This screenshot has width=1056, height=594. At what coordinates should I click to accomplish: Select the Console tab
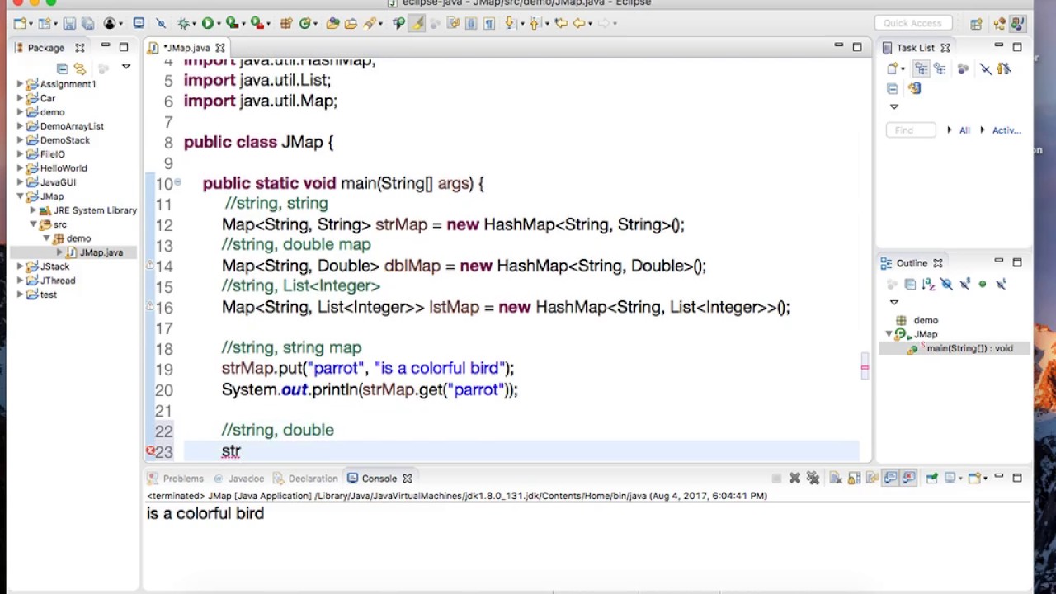coord(379,478)
